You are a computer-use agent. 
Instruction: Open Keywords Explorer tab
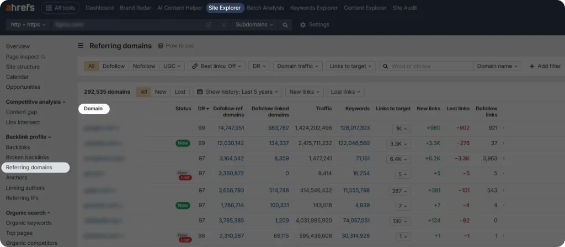[x=314, y=8]
